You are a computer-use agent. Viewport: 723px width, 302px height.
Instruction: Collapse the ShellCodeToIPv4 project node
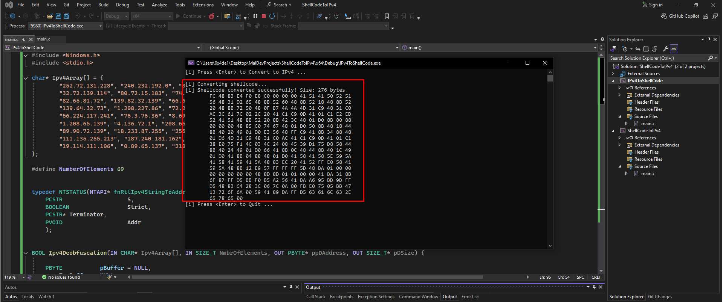pos(613,131)
